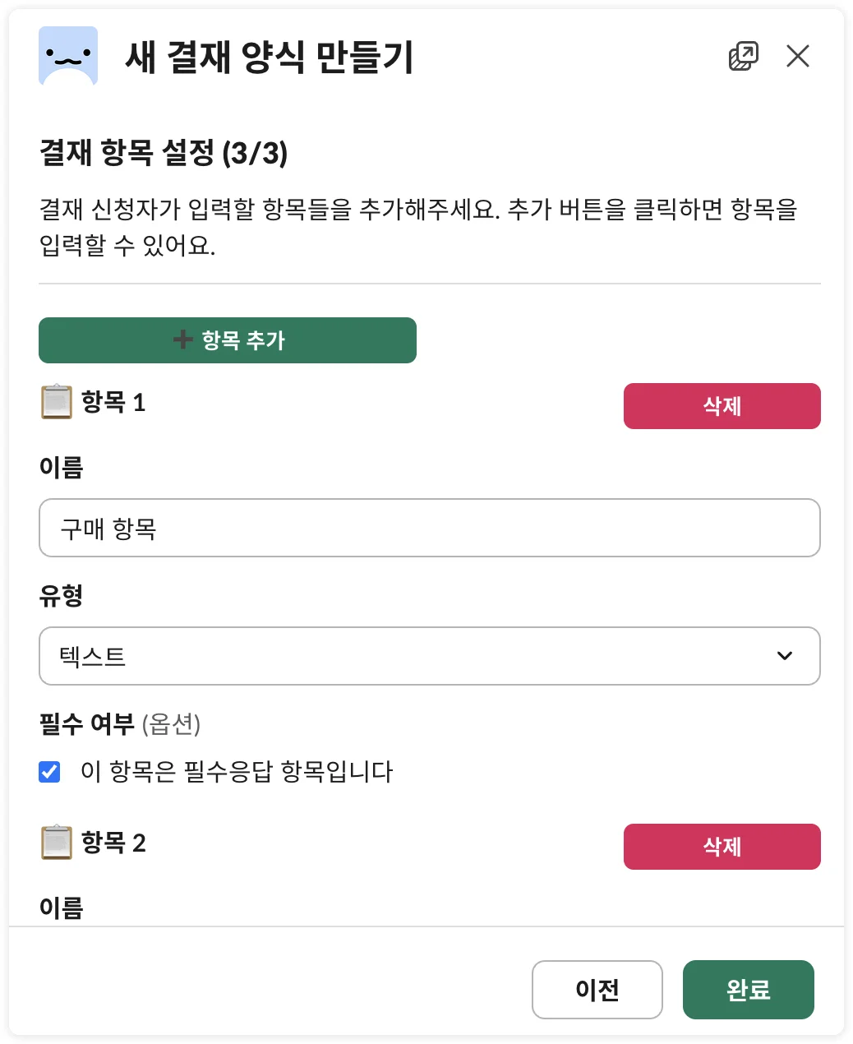The image size is (853, 1044).
Task: Click the 새 결재 양식 만들기 title text
Action: pyautogui.click(x=269, y=57)
